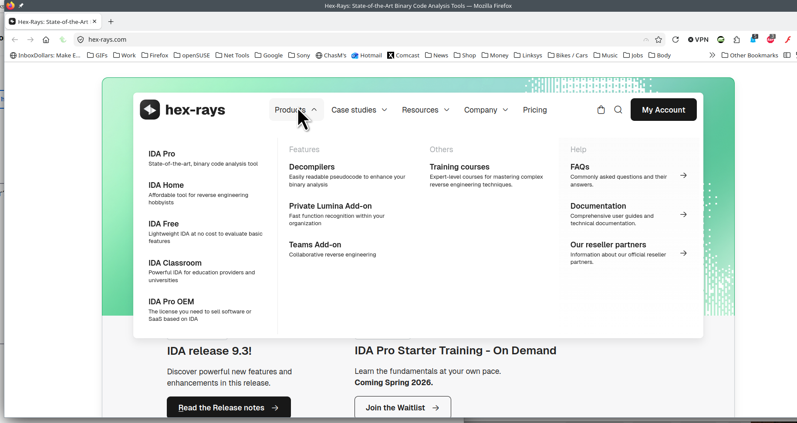Click the green openSUSE-style extension icon
The width and height of the screenshot is (797, 423).
721,40
